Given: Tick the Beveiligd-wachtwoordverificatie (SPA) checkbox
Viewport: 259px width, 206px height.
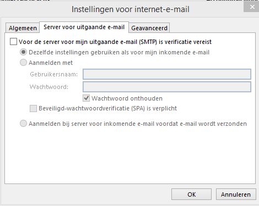Looking at the screenshot, I should click(33, 108).
